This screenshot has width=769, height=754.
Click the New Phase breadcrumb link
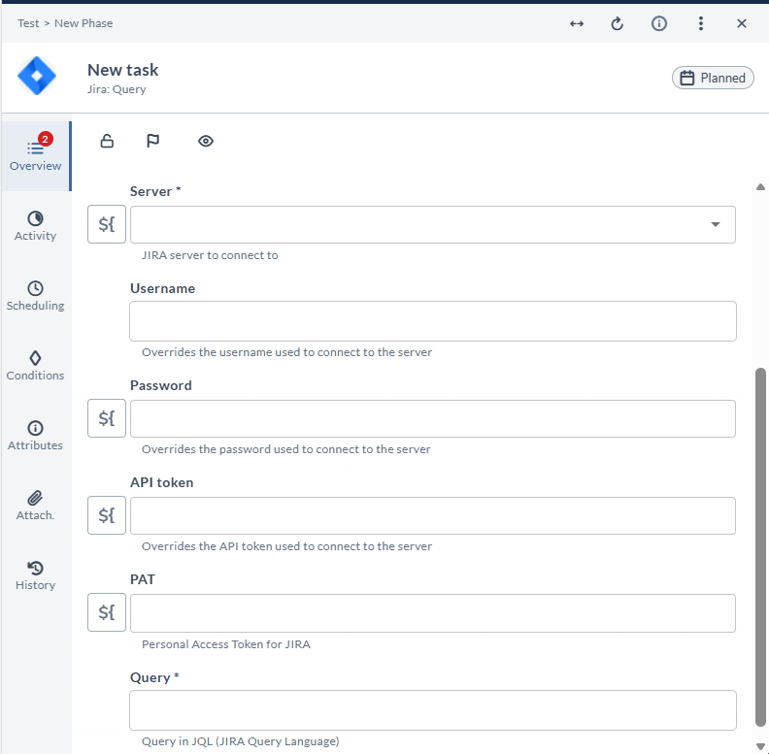point(84,23)
